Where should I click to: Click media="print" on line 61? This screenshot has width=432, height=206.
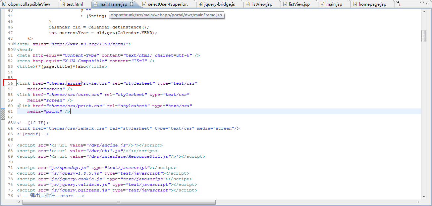[45, 111]
